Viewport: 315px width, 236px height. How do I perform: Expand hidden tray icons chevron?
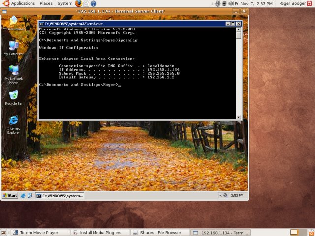pyautogui.click(x=220, y=195)
